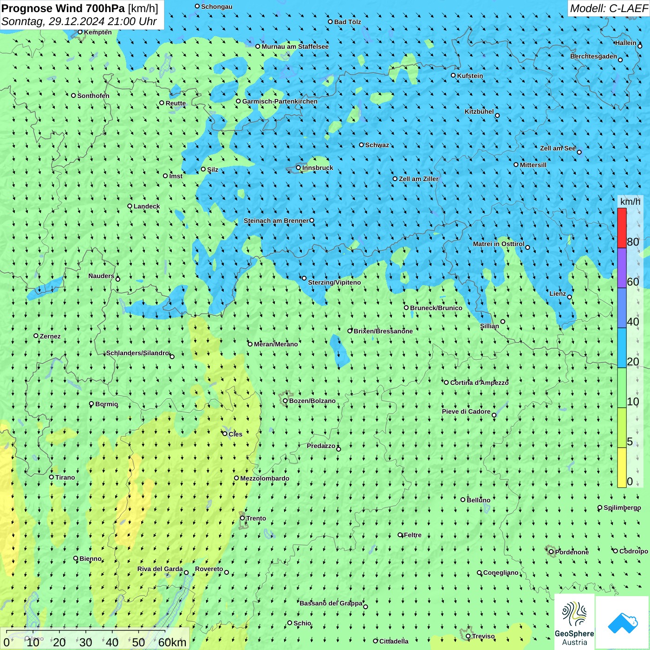Screen dimensions: 650x650
Task: Click the Meran/Merano label
Action: click(276, 344)
